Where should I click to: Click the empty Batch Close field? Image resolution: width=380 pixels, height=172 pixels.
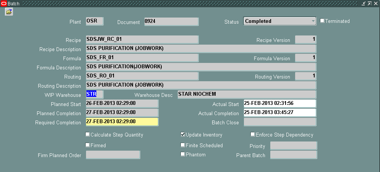coord(280,122)
